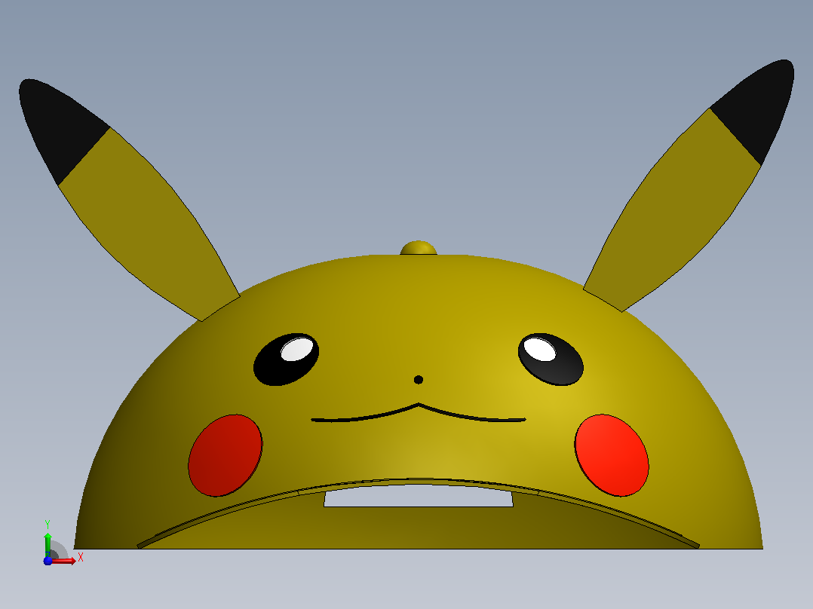813x609 pixels.
Task: Select the right red cheek circle
Action: click(x=612, y=455)
